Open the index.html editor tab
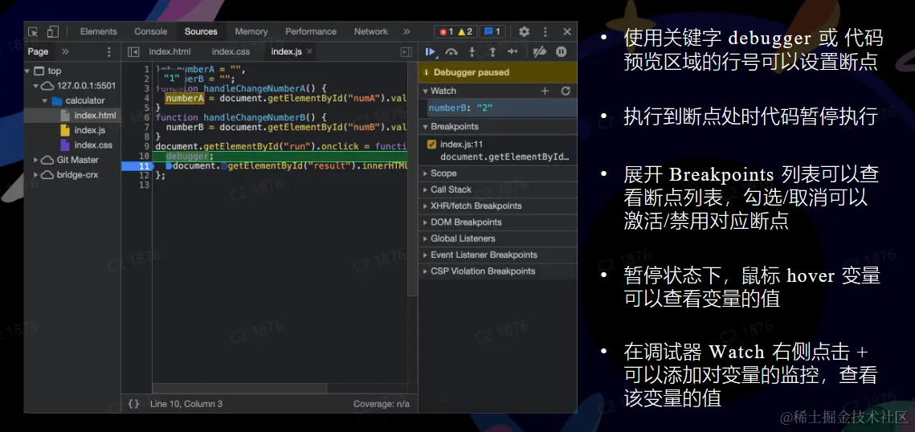 click(x=170, y=52)
